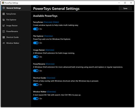The image size is (135, 108).
Task: Go to File Explorer settings label
Action: (11, 20)
